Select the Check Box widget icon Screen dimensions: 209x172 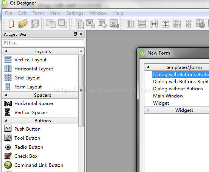click(x=8, y=156)
